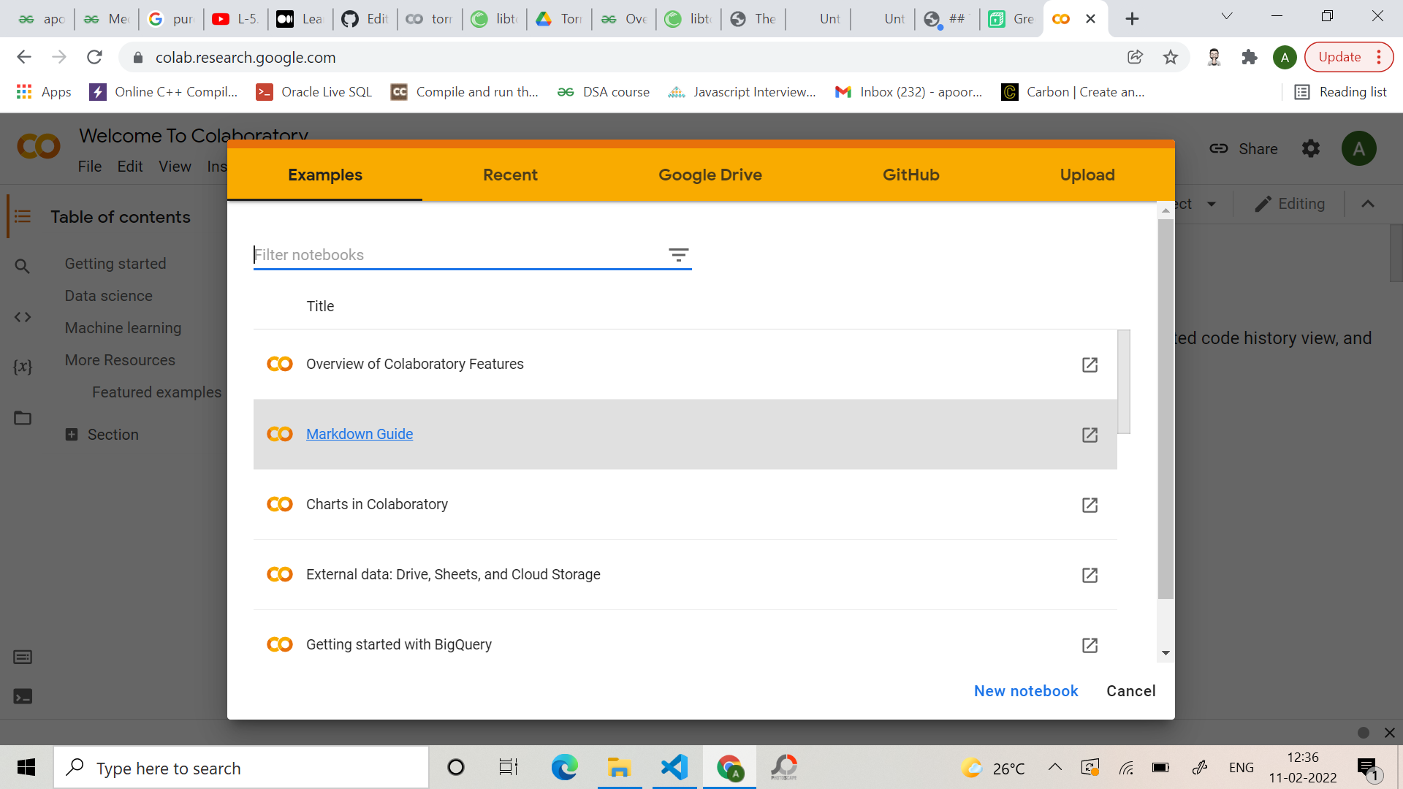
Task: Expand the Section item in table of contents
Action: click(x=72, y=435)
